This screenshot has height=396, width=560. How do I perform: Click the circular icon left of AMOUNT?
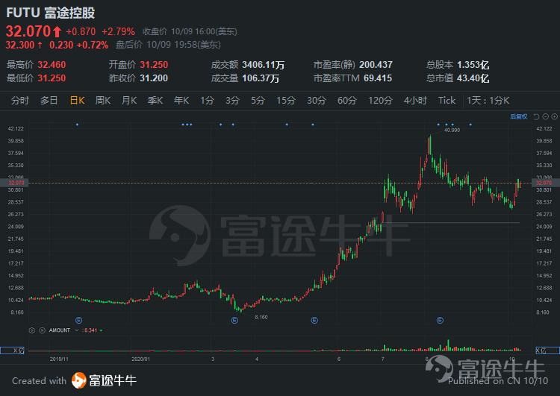point(42,330)
